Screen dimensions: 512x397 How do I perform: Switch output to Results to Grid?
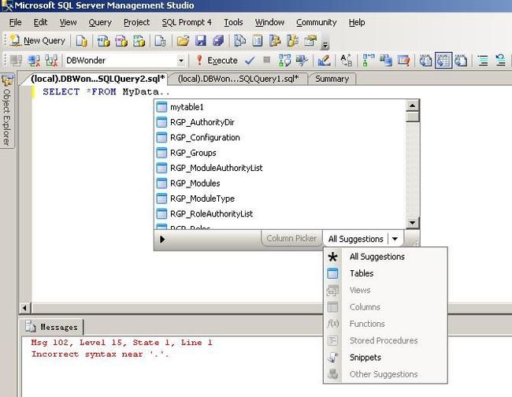[x=443, y=61]
